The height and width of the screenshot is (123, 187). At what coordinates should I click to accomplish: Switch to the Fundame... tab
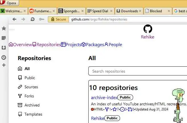42,11
